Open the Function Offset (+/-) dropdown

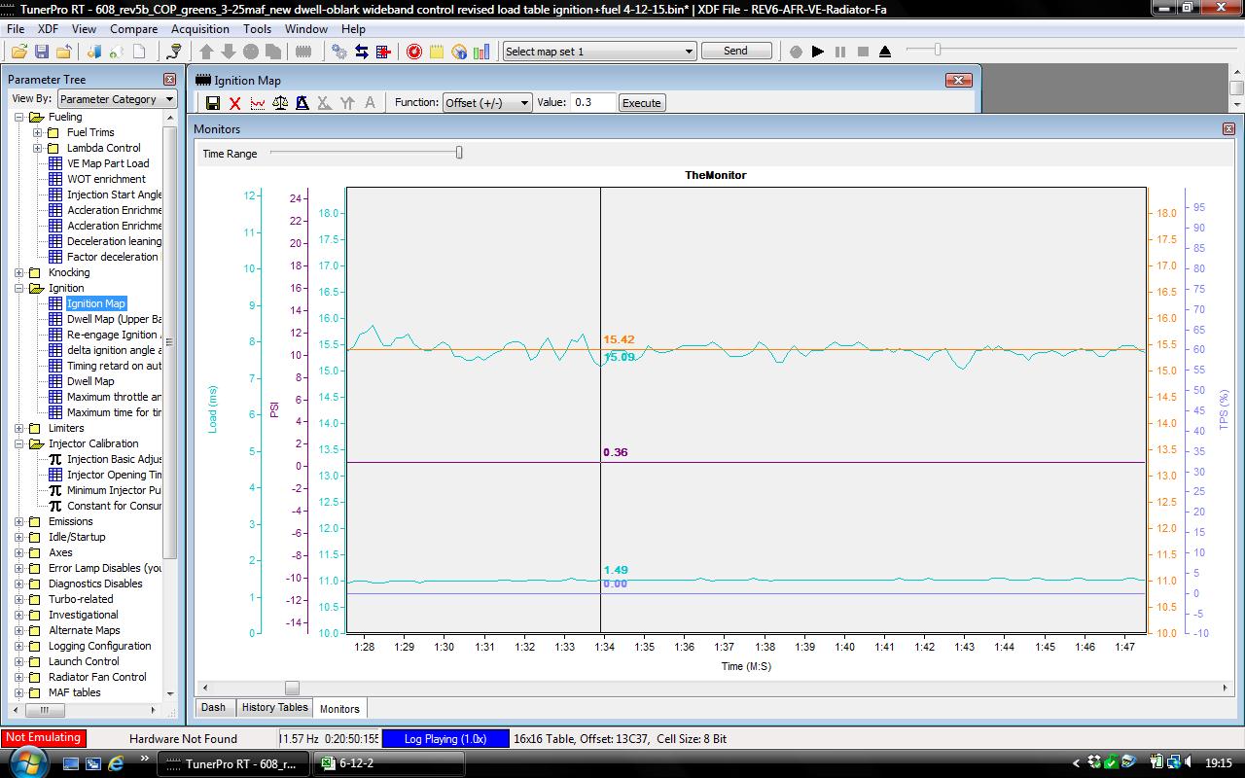[x=487, y=103]
